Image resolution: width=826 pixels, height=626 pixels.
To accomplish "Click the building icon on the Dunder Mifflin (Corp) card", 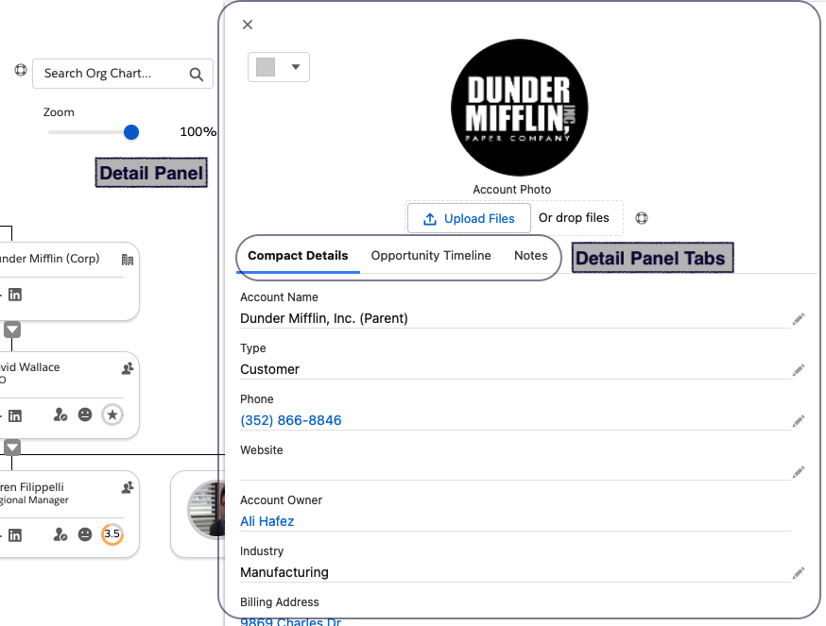I will click(128, 260).
